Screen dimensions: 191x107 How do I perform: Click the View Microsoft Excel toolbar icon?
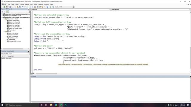click(x=4, y=7)
